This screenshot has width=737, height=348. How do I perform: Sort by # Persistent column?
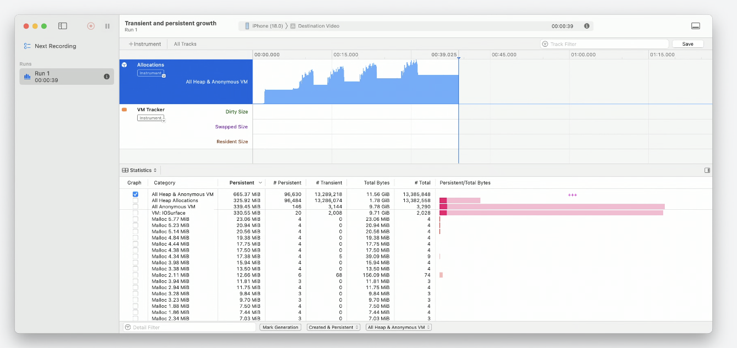click(287, 183)
